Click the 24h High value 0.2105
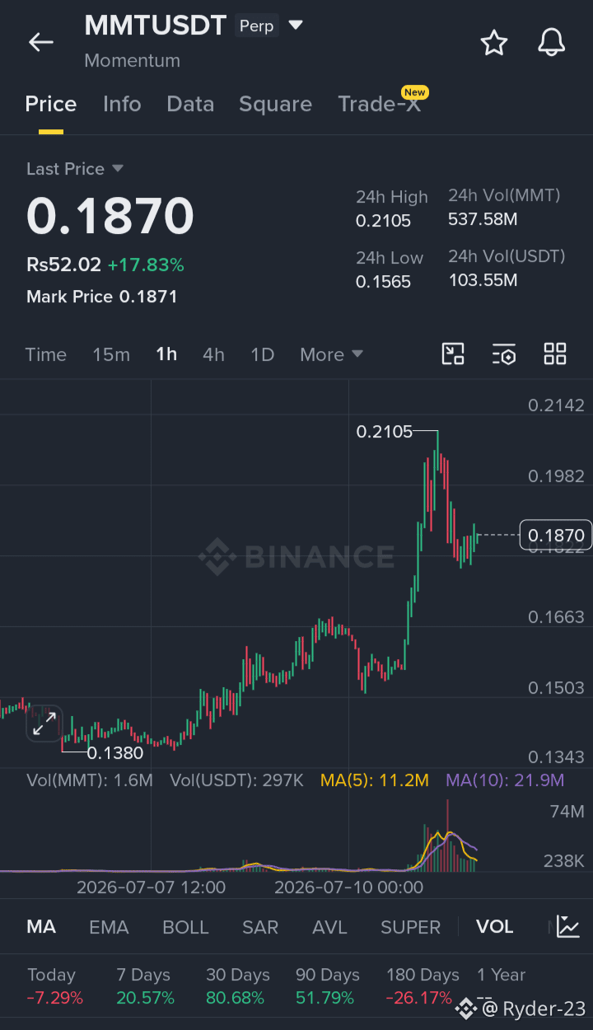593x1030 pixels. [383, 221]
